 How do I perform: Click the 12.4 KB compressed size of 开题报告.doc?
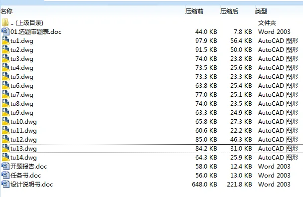(241, 167)
